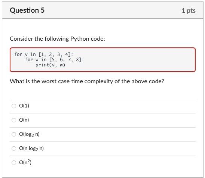Mark the O(n²) radio button
Screen dimensions: 205x178
[x=14, y=163]
